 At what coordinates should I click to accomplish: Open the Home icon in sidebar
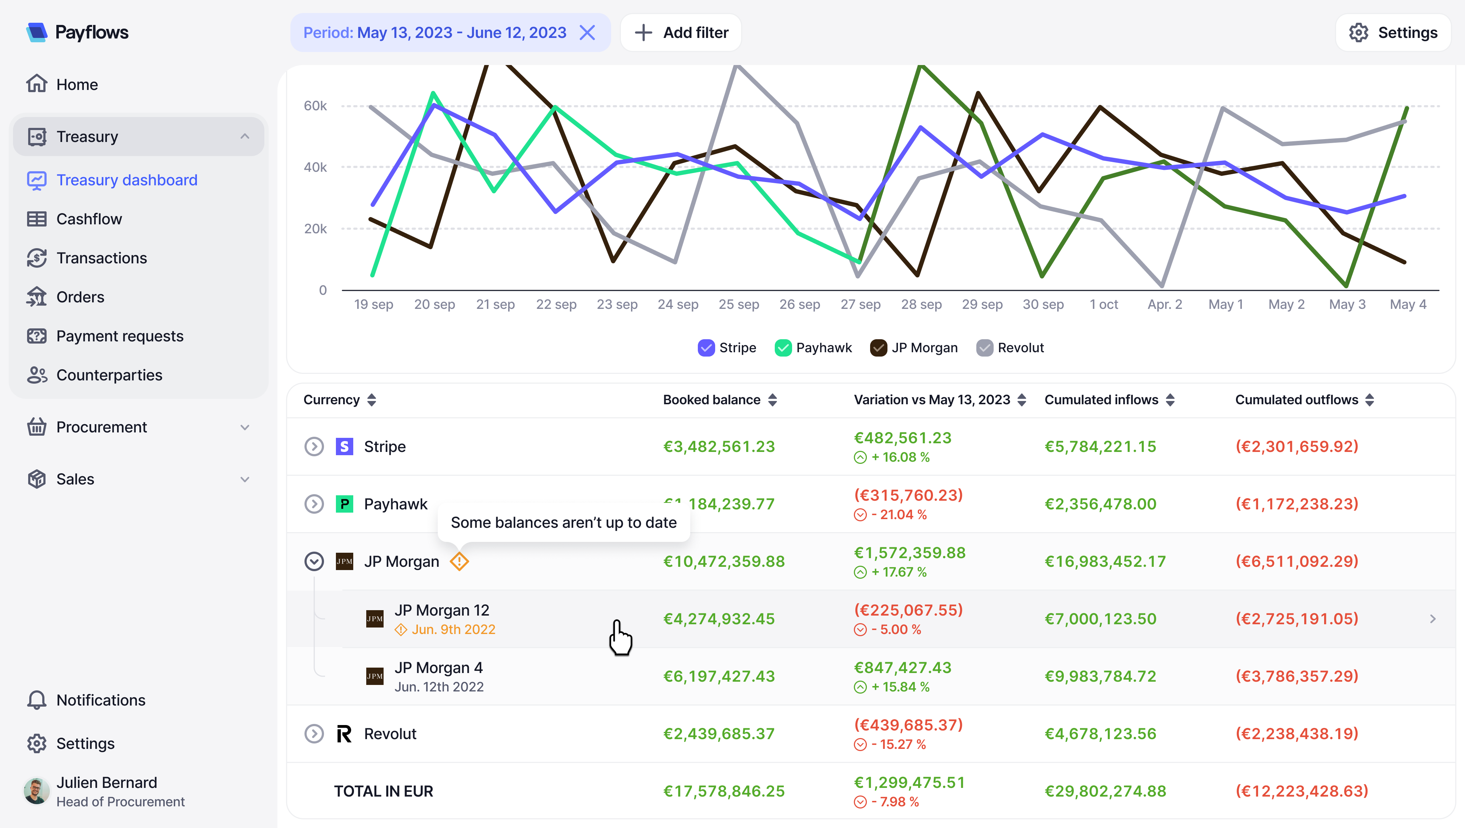37,84
